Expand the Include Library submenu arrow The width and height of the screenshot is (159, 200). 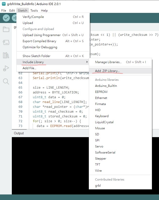87,62
